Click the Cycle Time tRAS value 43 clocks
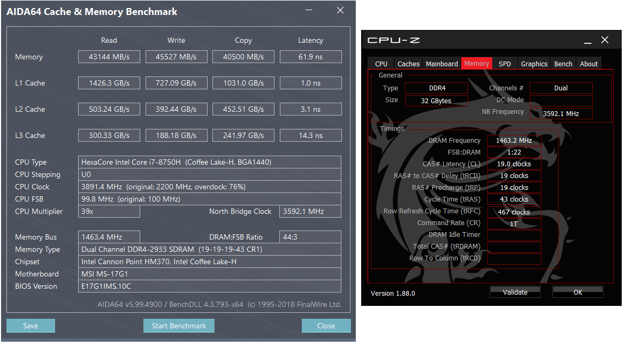626x346 pixels. tap(514, 199)
